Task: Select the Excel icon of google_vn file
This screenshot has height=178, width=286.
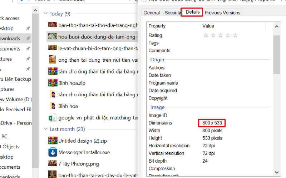Action: click(x=53, y=117)
